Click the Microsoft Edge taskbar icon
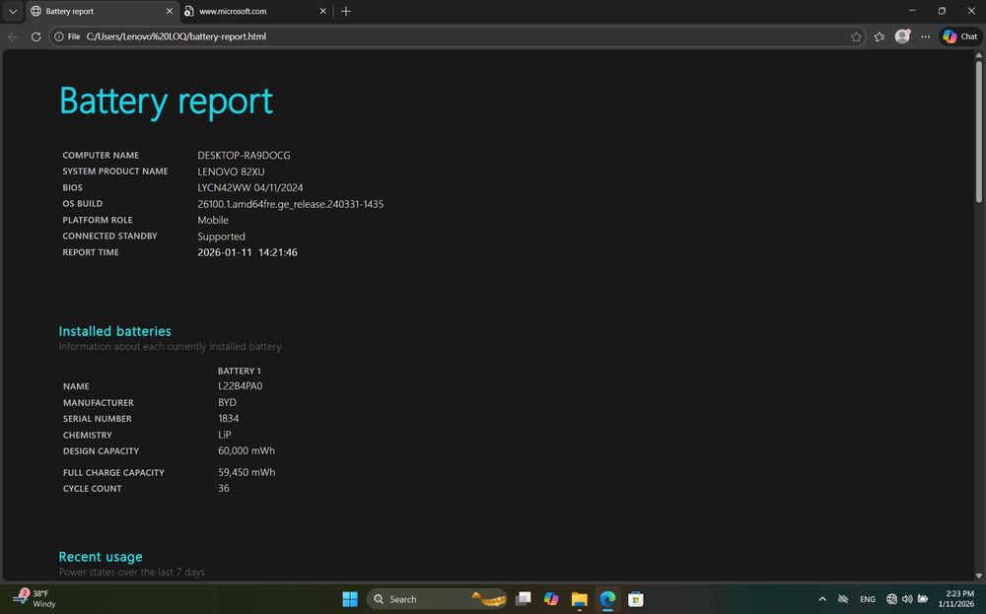The height and width of the screenshot is (614, 986). coord(607,599)
